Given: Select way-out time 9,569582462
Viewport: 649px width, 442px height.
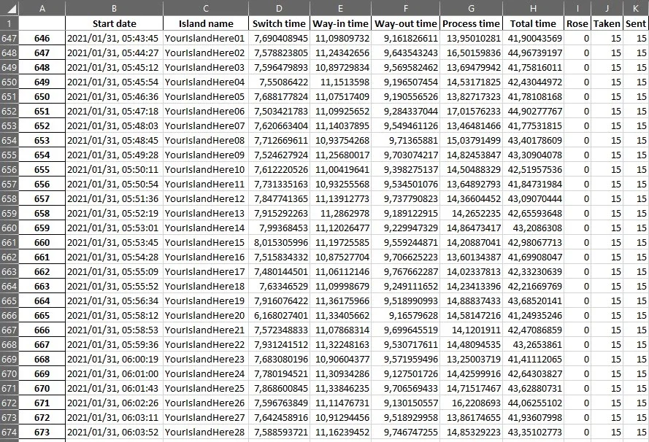Looking at the screenshot, I should click(405, 67).
